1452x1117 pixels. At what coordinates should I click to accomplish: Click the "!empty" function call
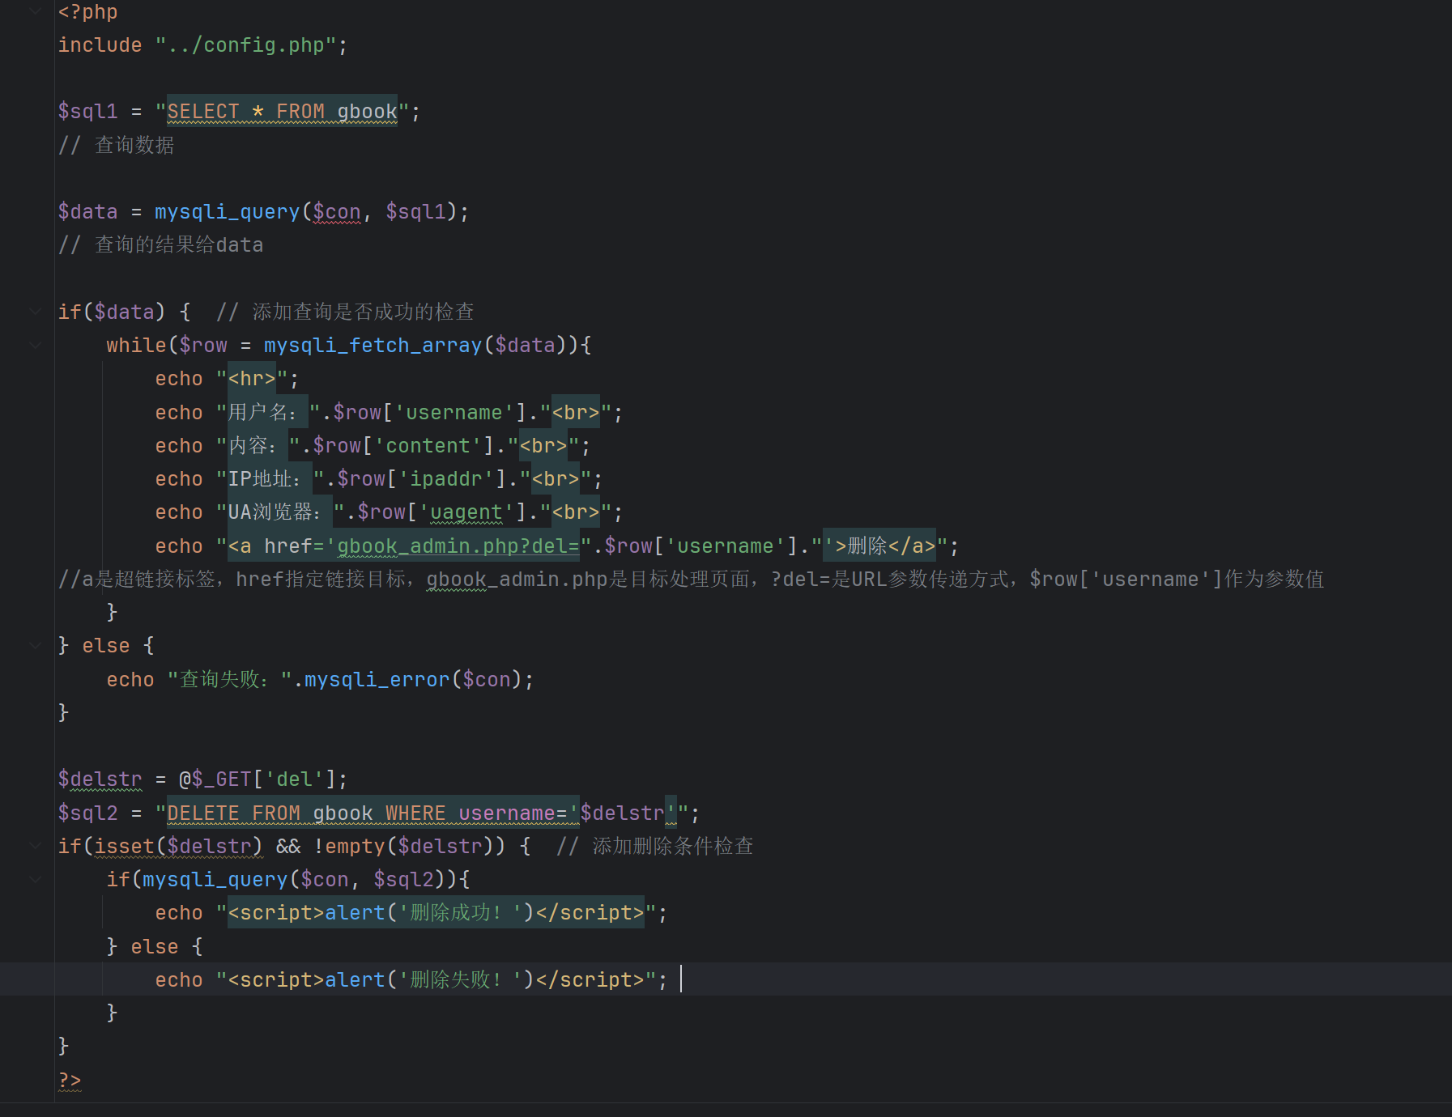click(x=349, y=847)
